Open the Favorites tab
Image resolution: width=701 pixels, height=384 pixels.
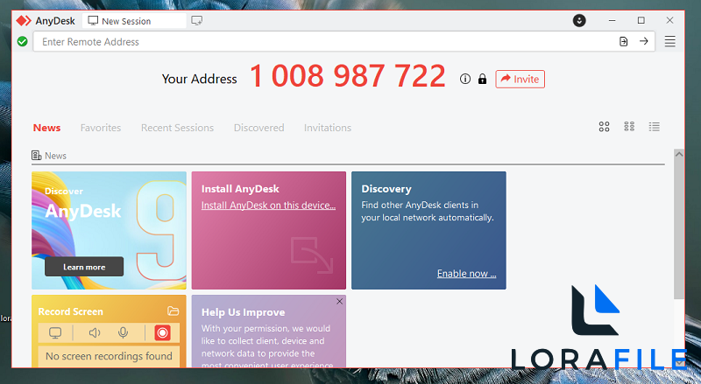pos(101,128)
